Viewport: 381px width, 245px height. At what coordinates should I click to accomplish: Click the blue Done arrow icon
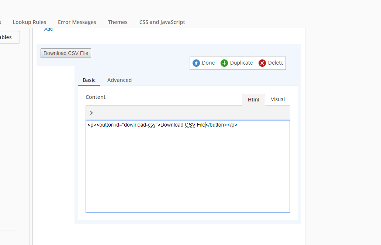point(196,63)
